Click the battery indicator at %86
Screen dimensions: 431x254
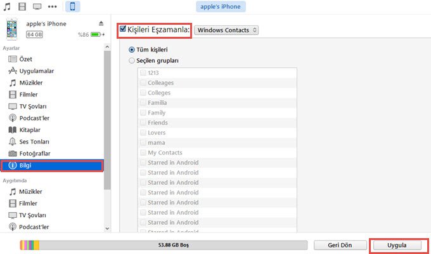(x=96, y=34)
